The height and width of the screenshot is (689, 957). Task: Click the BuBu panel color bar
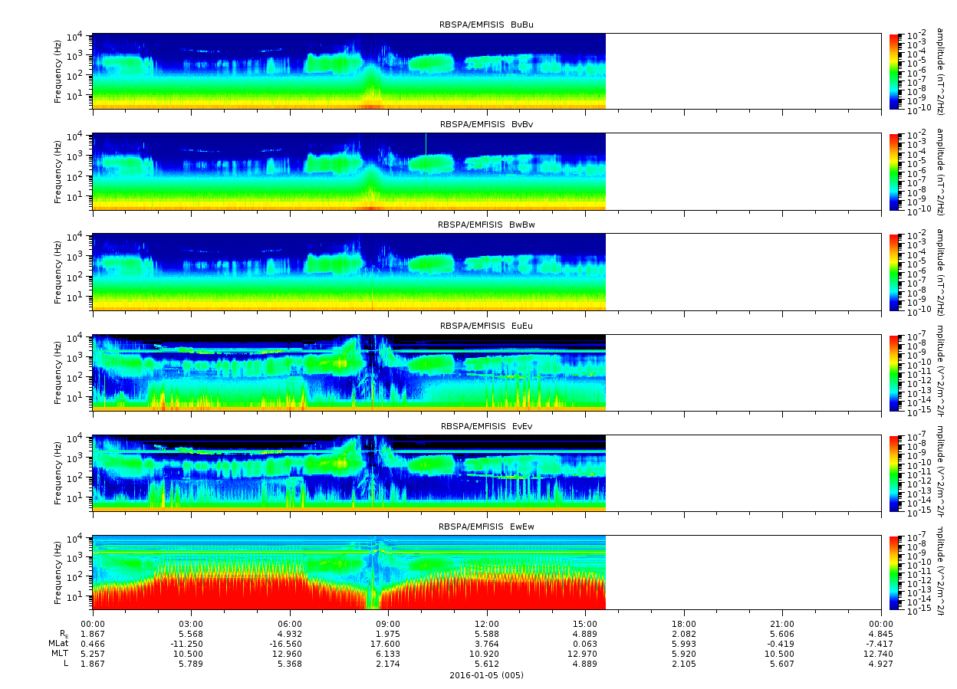[894, 71]
